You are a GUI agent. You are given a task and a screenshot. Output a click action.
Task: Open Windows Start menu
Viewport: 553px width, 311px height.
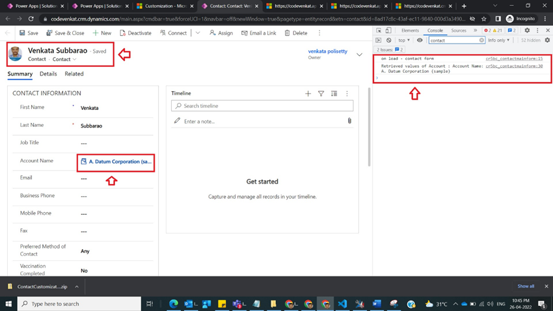point(8,304)
